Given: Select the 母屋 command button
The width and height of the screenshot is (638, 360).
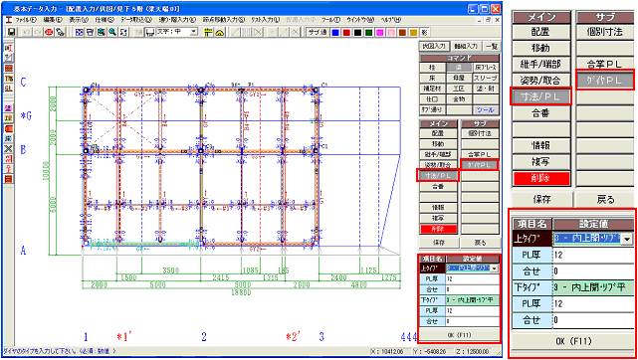Looking at the screenshot, I should point(459,78).
